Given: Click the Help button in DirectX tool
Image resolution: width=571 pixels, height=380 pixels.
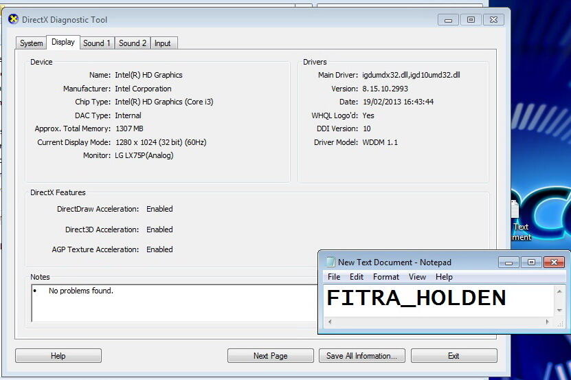Looking at the screenshot, I should coord(58,355).
